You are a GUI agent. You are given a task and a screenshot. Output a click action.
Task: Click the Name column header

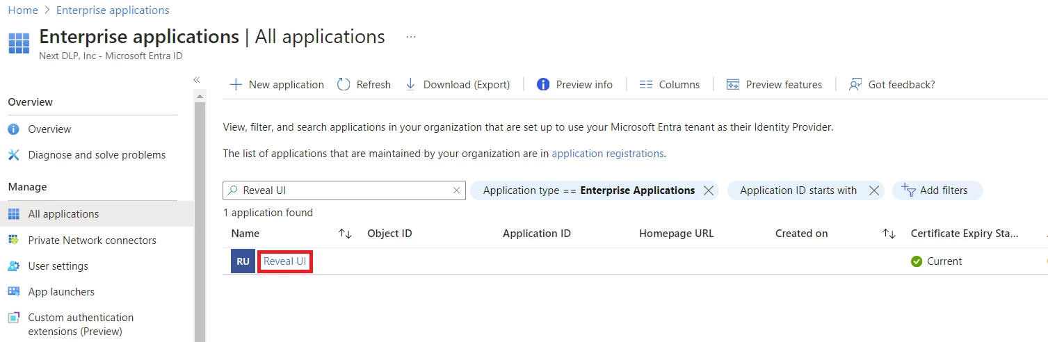[x=245, y=234]
